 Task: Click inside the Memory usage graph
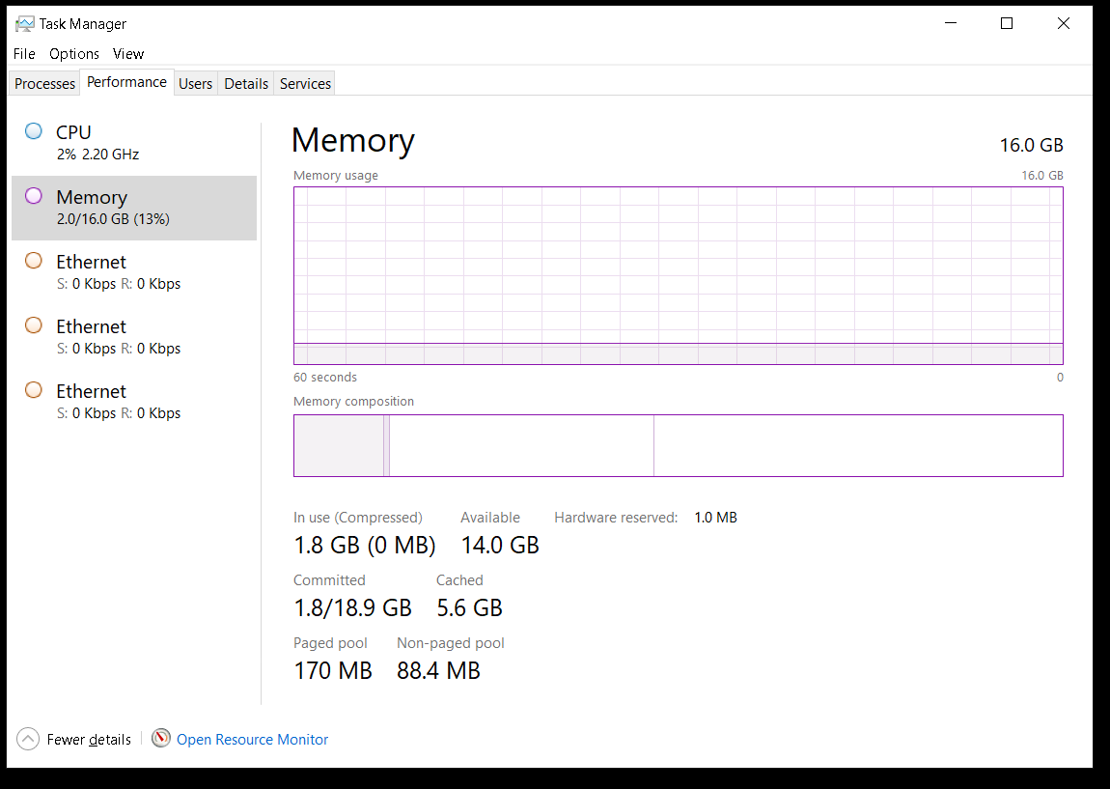pos(679,275)
